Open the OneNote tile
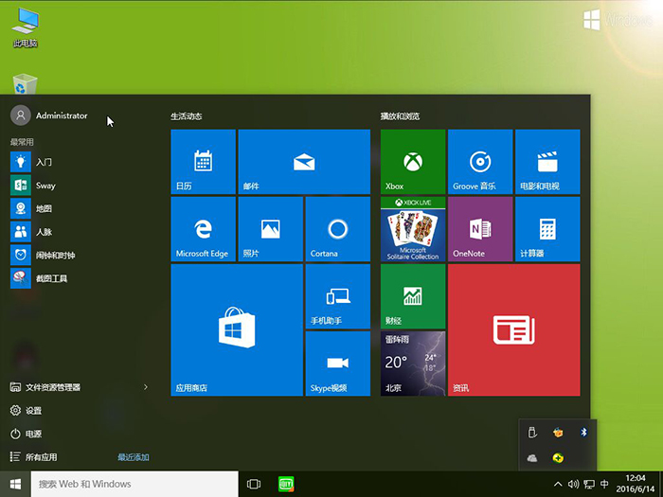This screenshot has width=663, height=497. [480, 229]
